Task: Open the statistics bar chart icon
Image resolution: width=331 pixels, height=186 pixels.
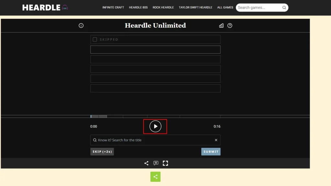Action: coord(221,26)
